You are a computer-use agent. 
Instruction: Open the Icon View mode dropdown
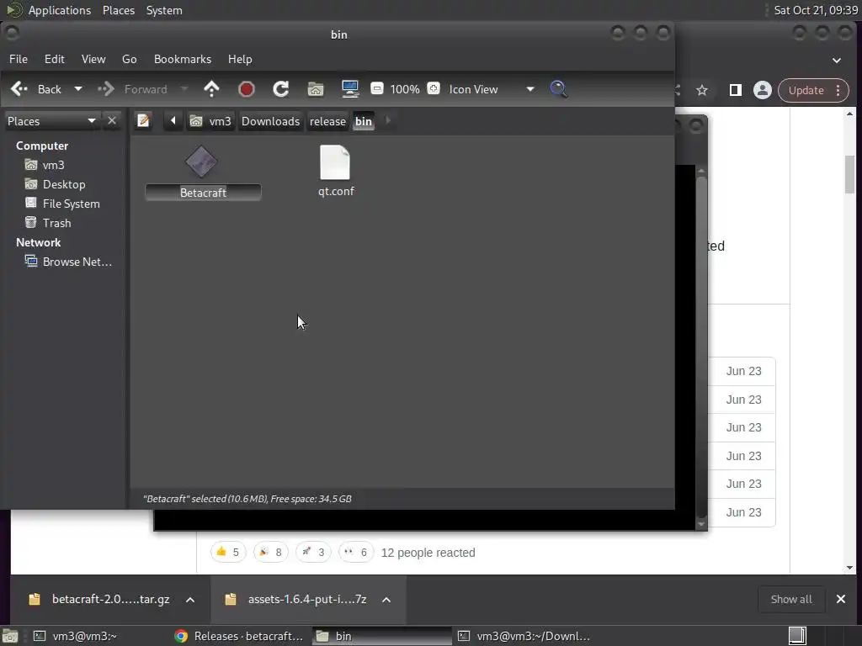pyautogui.click(x=491, y=89)
